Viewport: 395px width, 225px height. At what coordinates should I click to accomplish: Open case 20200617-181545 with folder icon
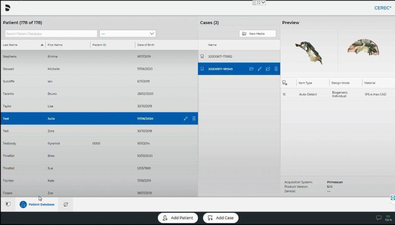[x=251, y=69]
